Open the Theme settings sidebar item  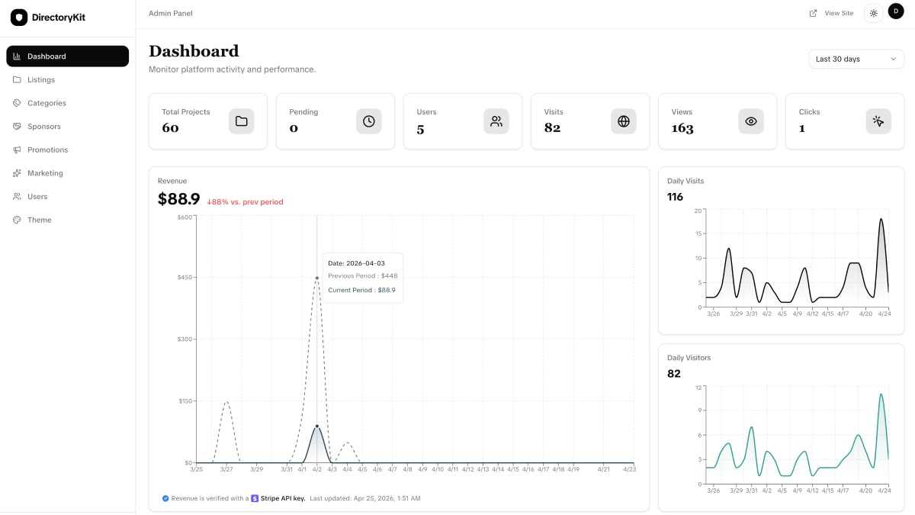pyautogui.click(x=40, y=220)
